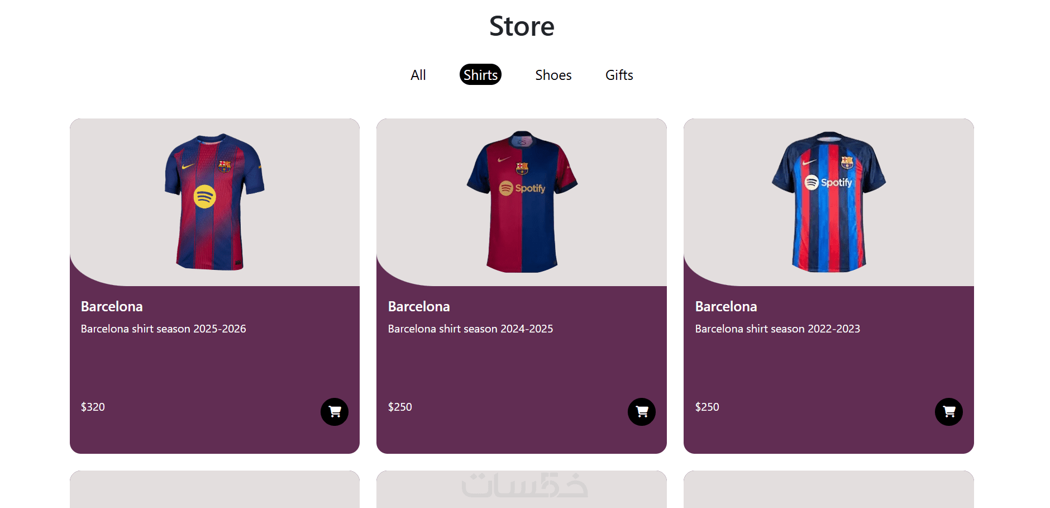Select the "Barcelona shirt season 2024-2025" text

[470, 329]
